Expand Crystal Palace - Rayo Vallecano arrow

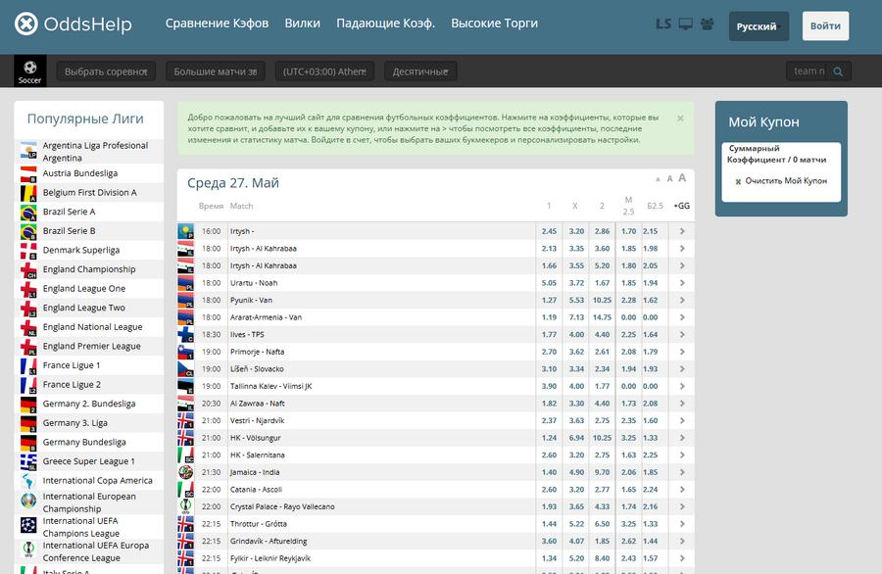coord(682,506)
